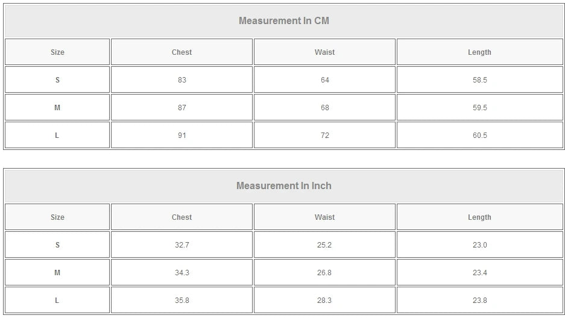
Task: Click the "Measurement In CM" table title
Action: pos(283,21)
